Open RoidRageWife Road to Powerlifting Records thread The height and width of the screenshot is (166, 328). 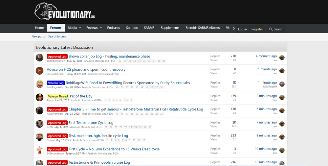point(128,83)
